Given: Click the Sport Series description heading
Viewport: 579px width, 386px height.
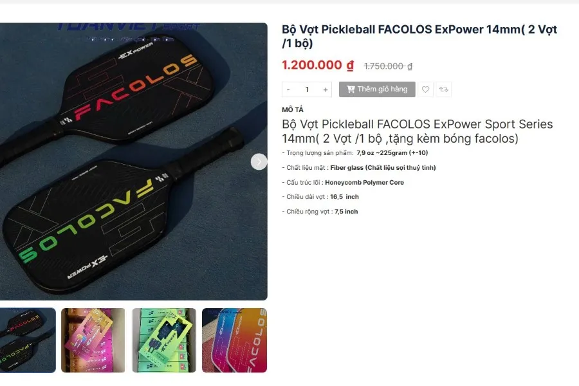Looking at the screenshot, I should (418, 131).
